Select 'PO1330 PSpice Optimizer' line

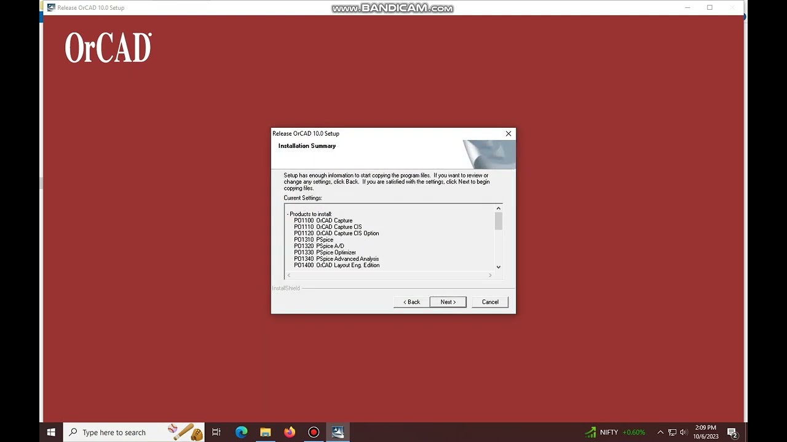click(x=325, y=252)
